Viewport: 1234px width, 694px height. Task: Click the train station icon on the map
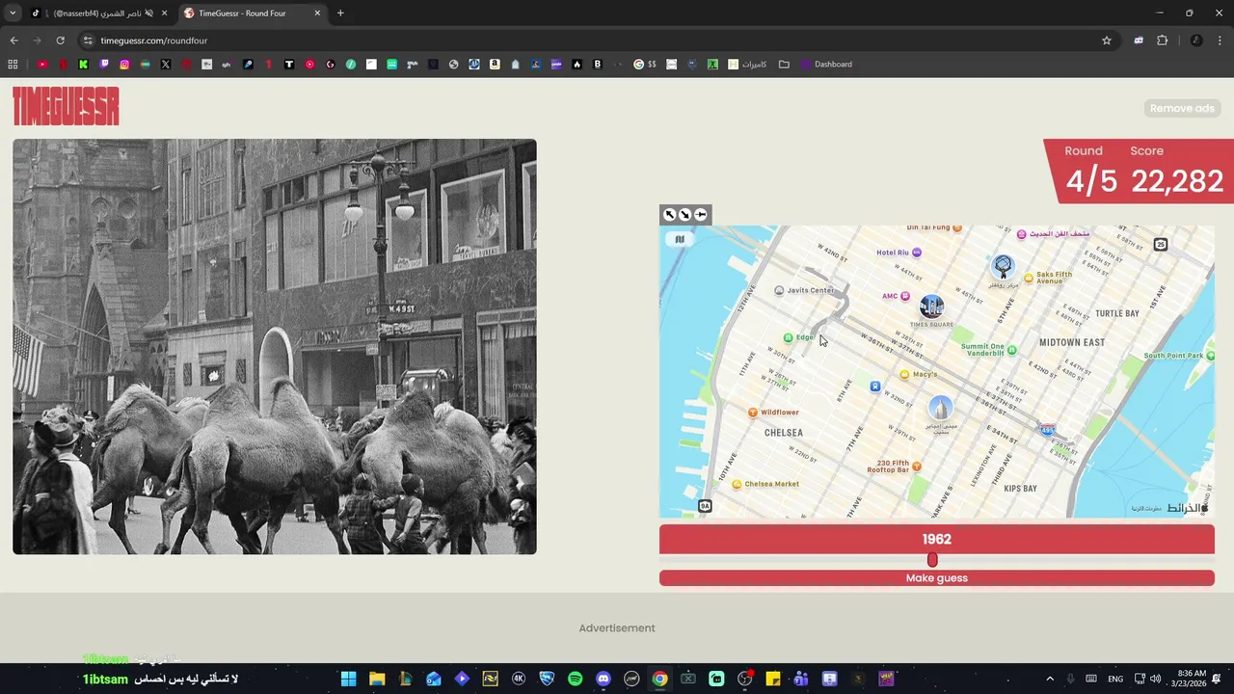pyautogui.click(x=875, y=387)
